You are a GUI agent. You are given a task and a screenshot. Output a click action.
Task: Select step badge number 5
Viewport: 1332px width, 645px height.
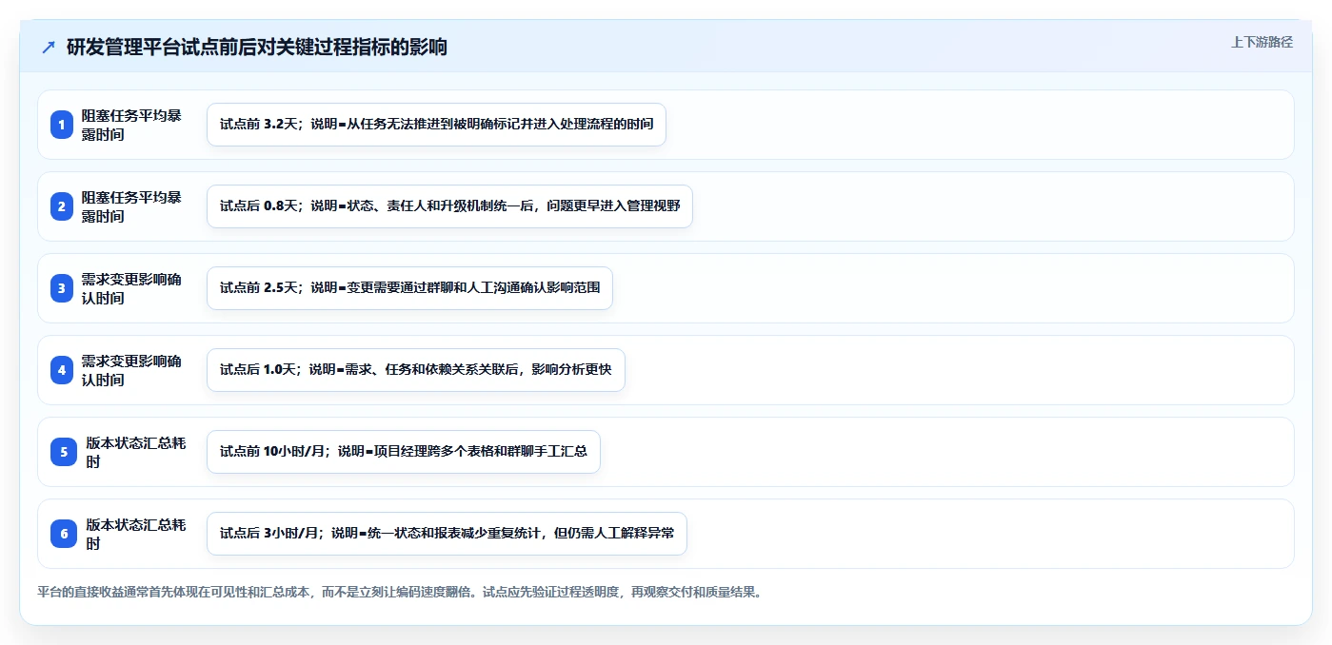click(x=64, y=452)
